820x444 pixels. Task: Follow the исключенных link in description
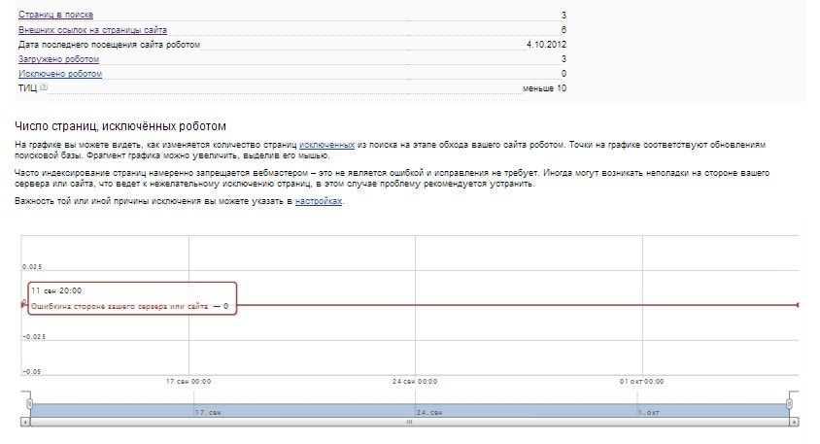pos(326,144)
